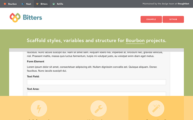This screenshot has width=193, height=120.
Task: Focus the Text Area input box
Action: [96, 94]
